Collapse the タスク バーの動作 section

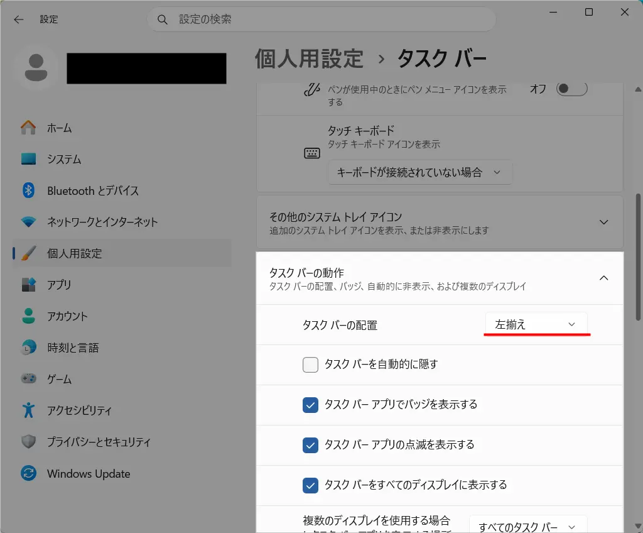[603, 278]
